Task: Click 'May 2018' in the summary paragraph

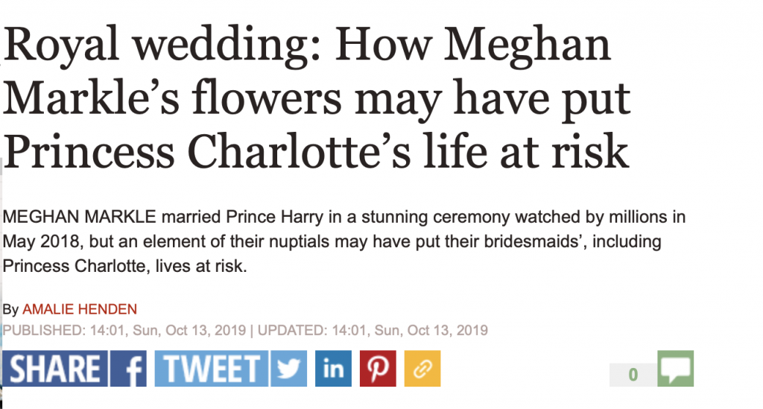Action: pos(42,241)
